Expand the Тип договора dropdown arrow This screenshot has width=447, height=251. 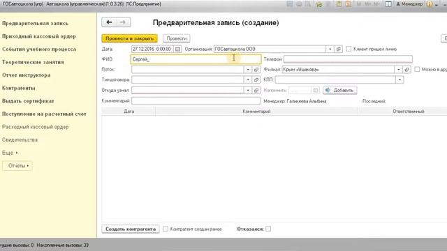point(248,79)
